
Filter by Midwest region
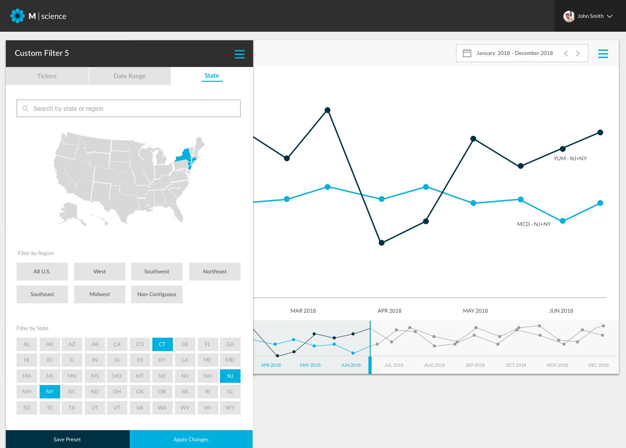tap(100, 294)
